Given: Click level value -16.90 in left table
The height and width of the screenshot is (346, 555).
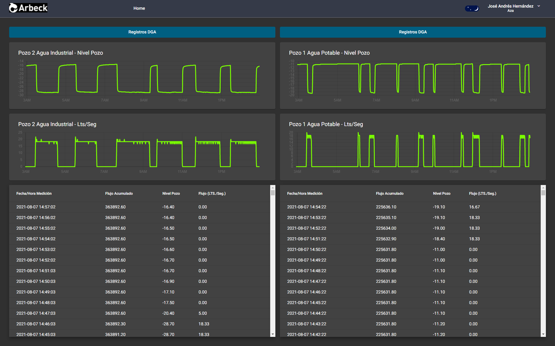Looking at the screenshot, I should [x=168, y=281].
